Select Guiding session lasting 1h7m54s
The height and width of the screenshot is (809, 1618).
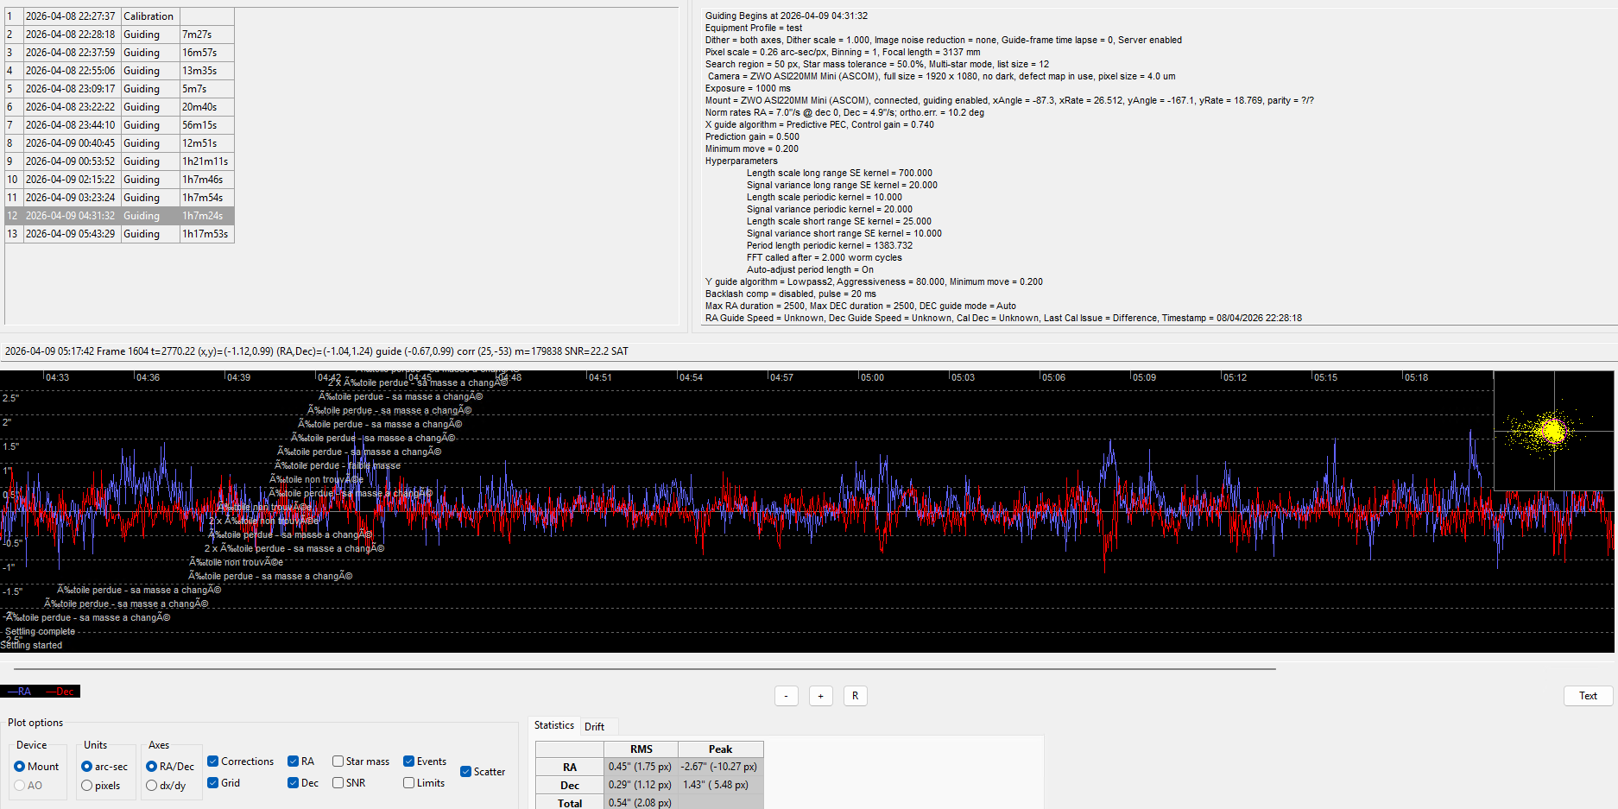tap(119, 198)
